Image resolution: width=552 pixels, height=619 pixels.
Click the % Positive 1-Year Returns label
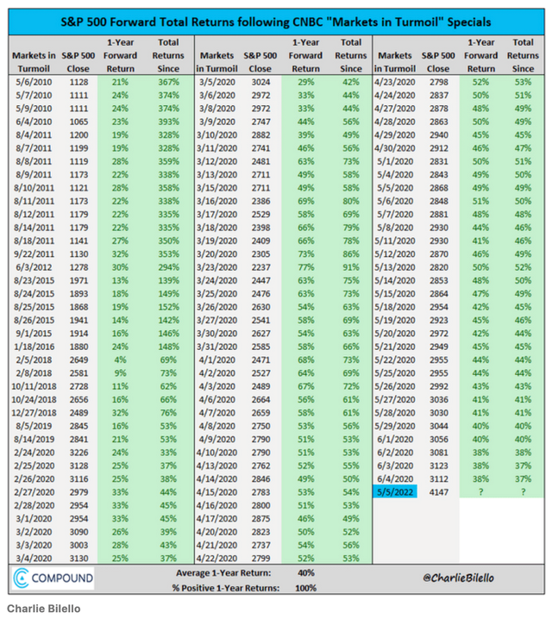click(227, 587)
